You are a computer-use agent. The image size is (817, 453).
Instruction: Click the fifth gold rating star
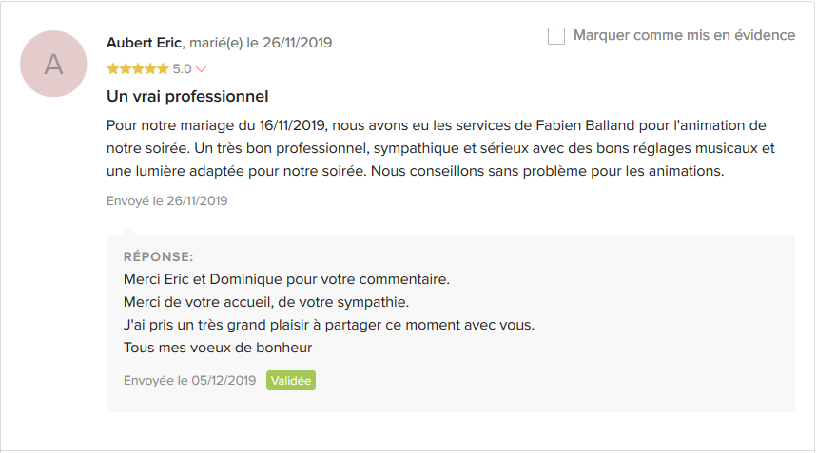pyautogui.click(x=163, y=69)
